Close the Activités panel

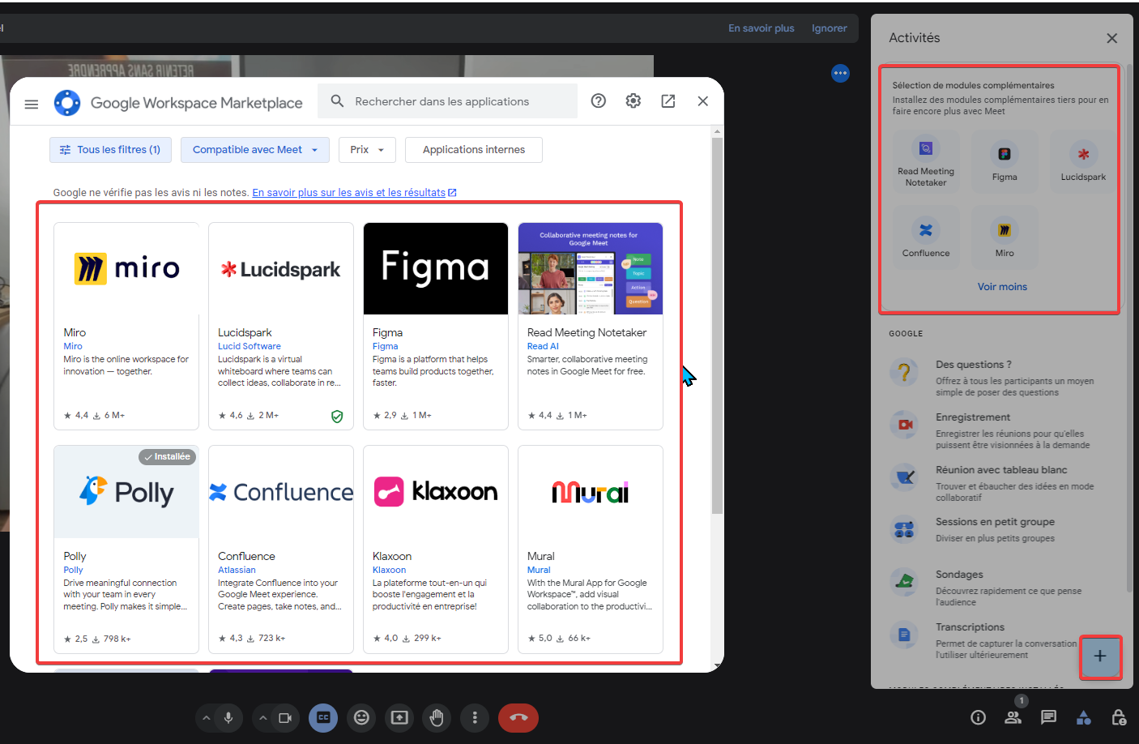(x=1112, y=38)
